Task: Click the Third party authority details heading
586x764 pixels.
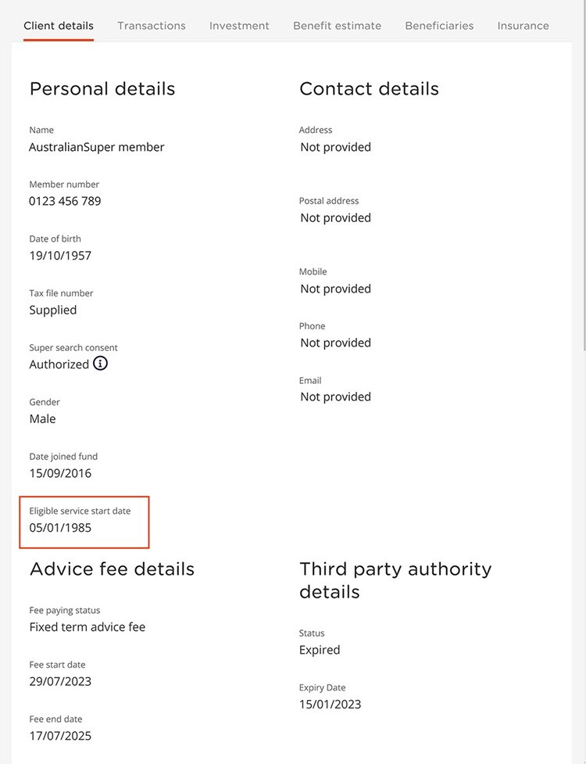Action: (395, 580)
